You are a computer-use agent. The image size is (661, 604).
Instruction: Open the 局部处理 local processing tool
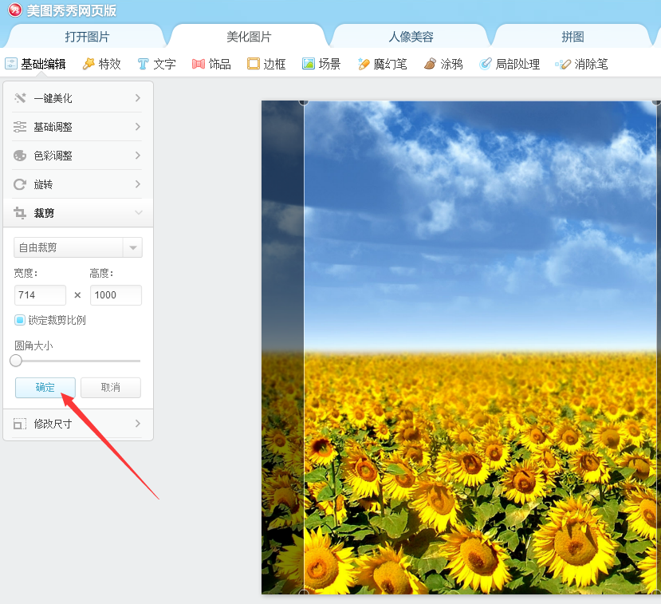pos(510,64)
